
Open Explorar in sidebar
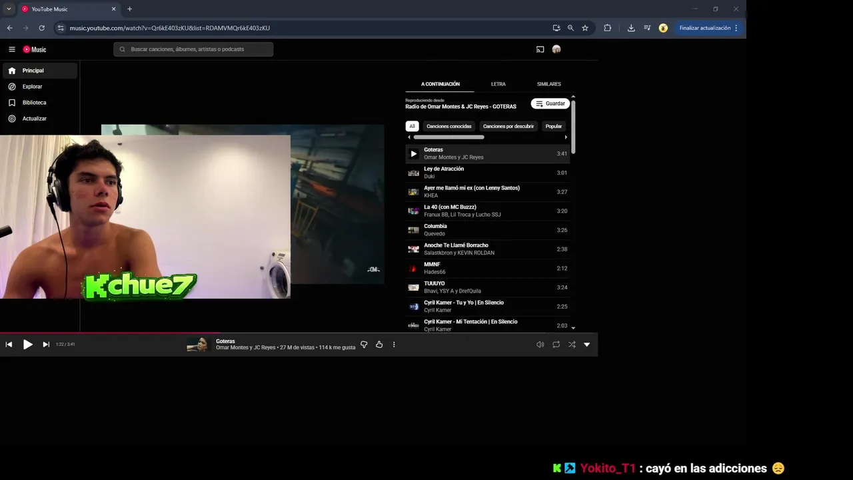[40, 87]
